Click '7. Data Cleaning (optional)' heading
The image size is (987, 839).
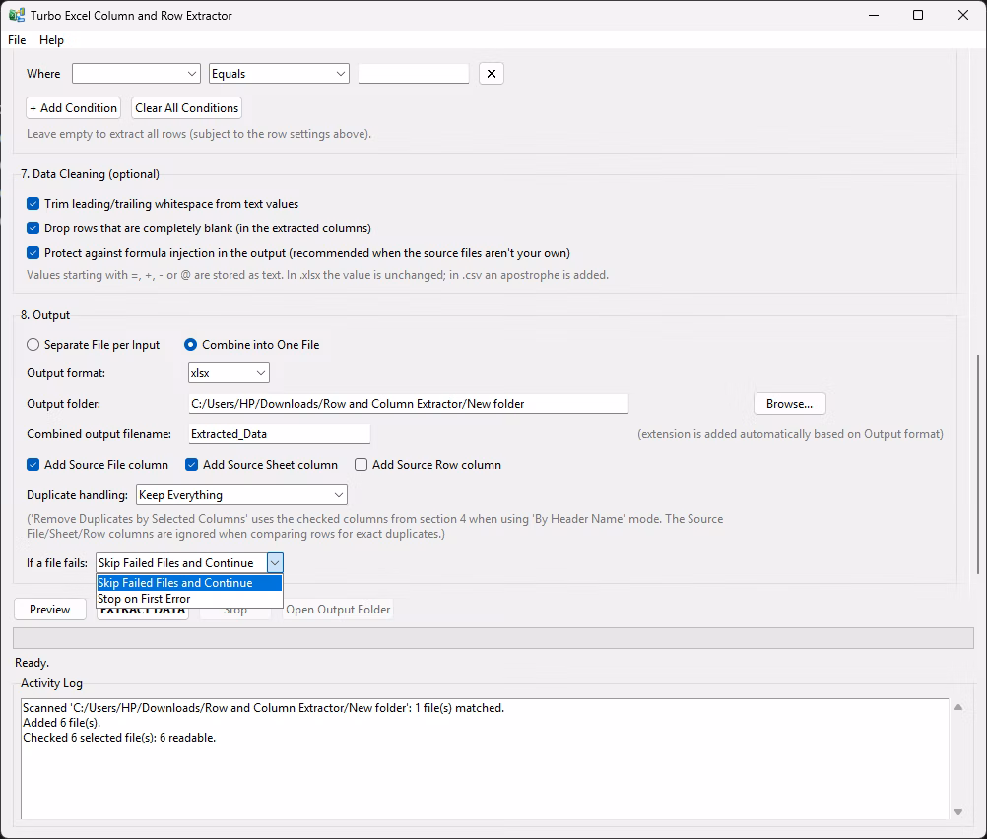coord(90,174)
